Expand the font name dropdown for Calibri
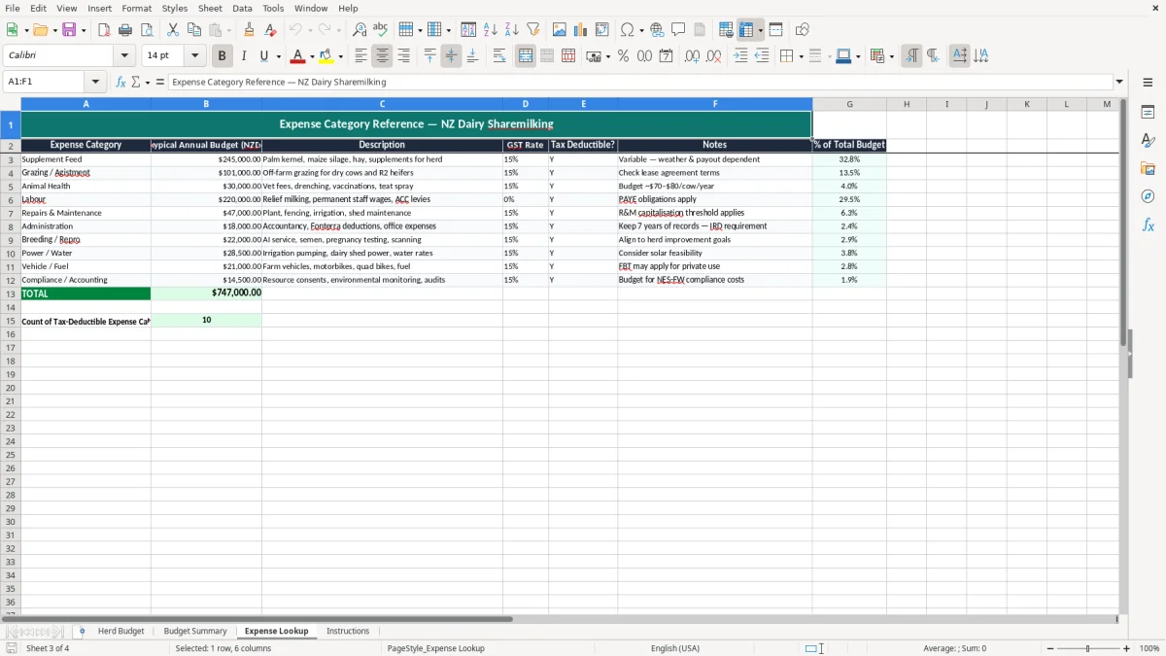 tap(124, 56)
